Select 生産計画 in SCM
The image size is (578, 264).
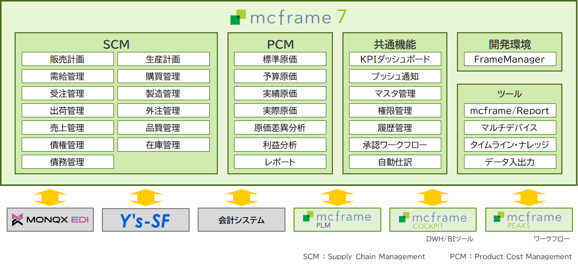164,59
